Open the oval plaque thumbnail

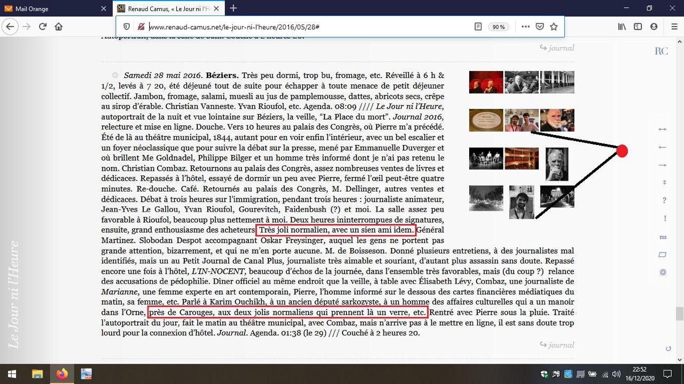pyautogui.click(x=486, y=120)
